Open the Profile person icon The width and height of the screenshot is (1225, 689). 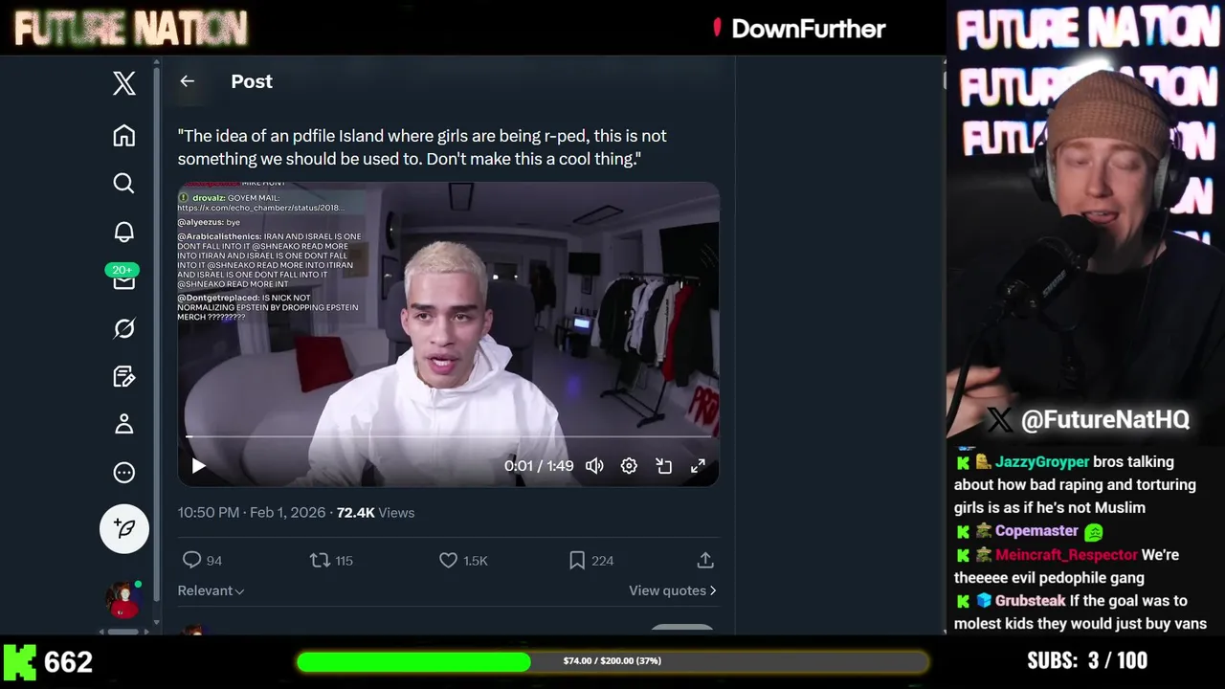tap(124, 424)
